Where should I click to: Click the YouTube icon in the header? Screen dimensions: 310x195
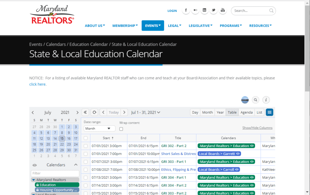click(223, 10)
